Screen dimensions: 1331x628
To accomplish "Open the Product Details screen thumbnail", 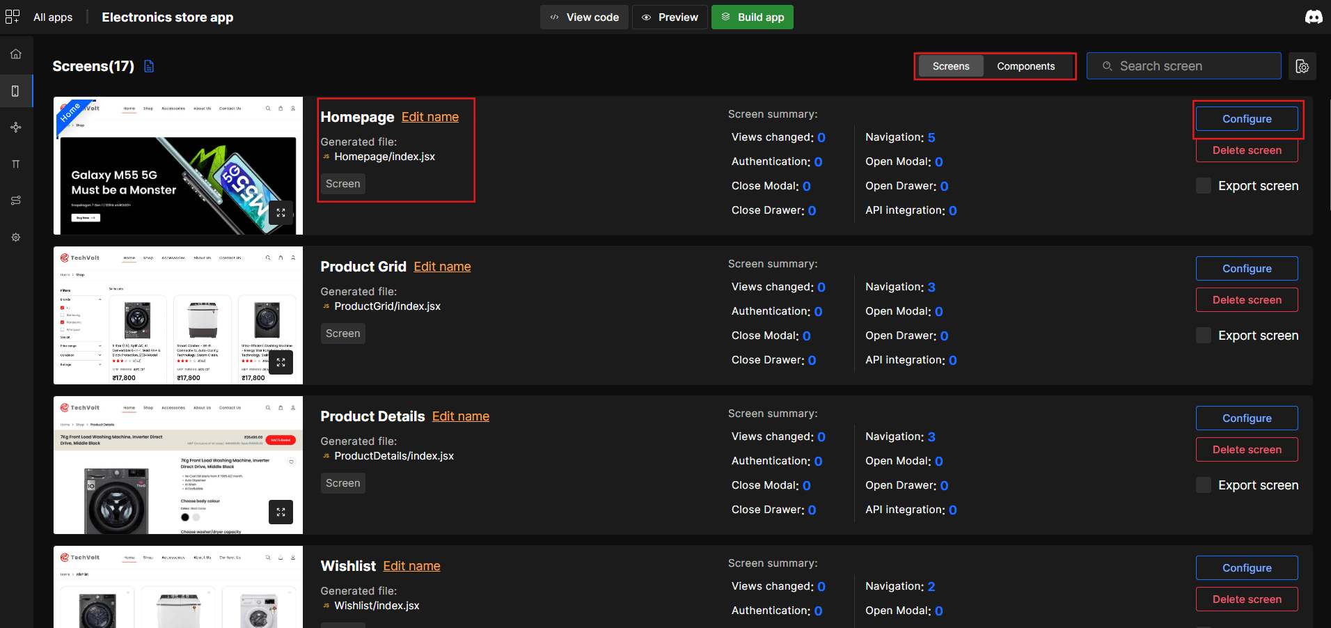I will 178,465.
